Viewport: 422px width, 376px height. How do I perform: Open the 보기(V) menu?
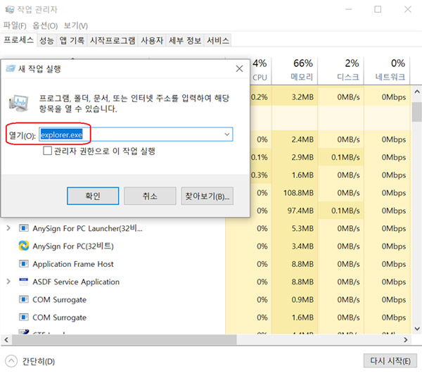point(76,25)
